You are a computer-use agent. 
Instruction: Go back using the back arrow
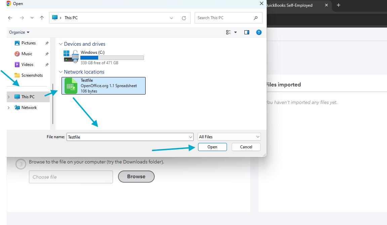point(10,18)
